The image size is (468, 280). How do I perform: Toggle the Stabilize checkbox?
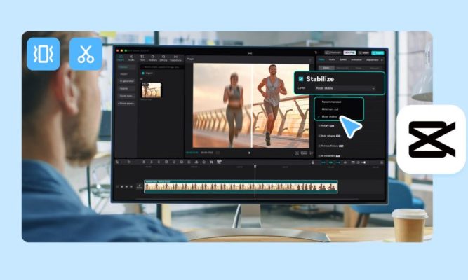click(x=302, y=79)
